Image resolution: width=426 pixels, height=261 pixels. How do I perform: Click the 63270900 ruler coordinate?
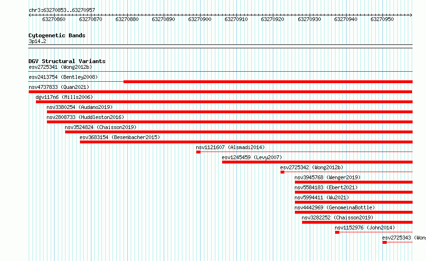tap(200, 19)
